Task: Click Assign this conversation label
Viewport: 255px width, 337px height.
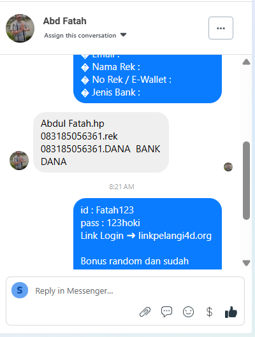Action: tap(80, 36)
